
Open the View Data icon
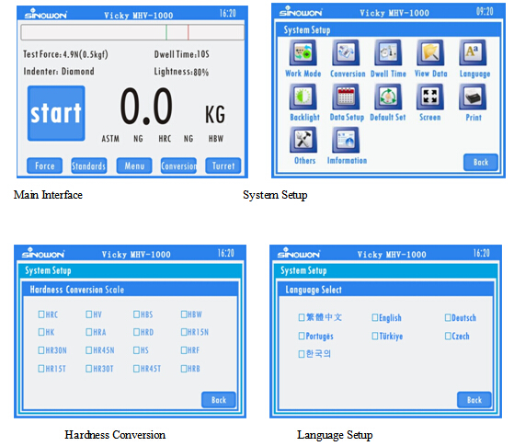(x=430, y=52)
